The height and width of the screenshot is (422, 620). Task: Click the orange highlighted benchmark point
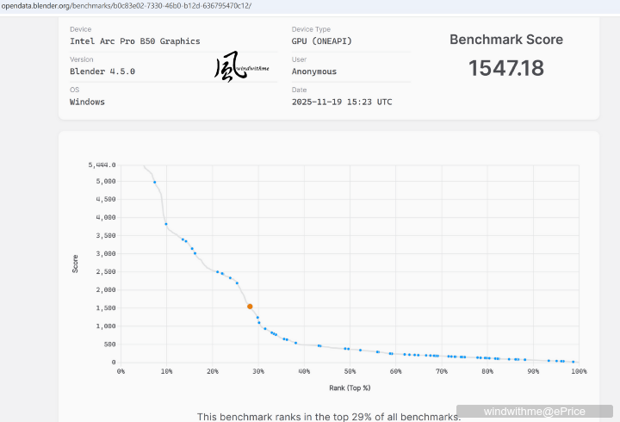(250, 306)
